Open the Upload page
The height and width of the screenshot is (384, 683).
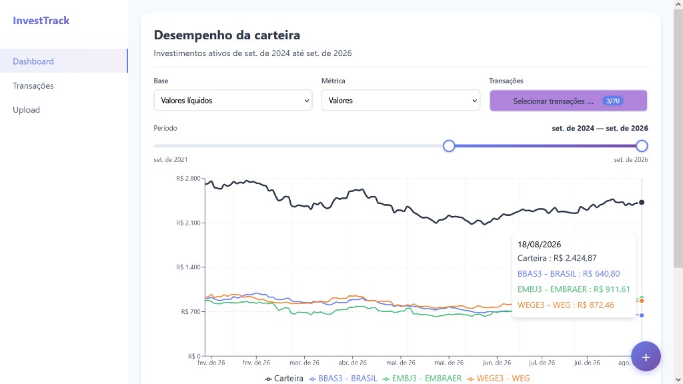click(x=63, y=110)
